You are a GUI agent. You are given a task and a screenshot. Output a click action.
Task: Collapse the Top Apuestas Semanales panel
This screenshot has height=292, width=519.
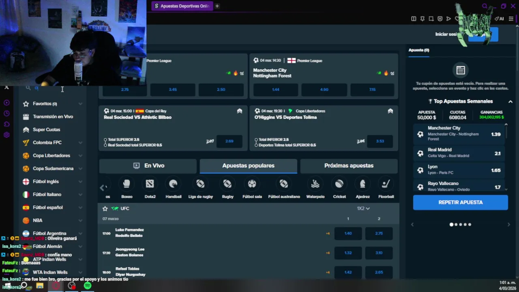click(x=510, y=101)
